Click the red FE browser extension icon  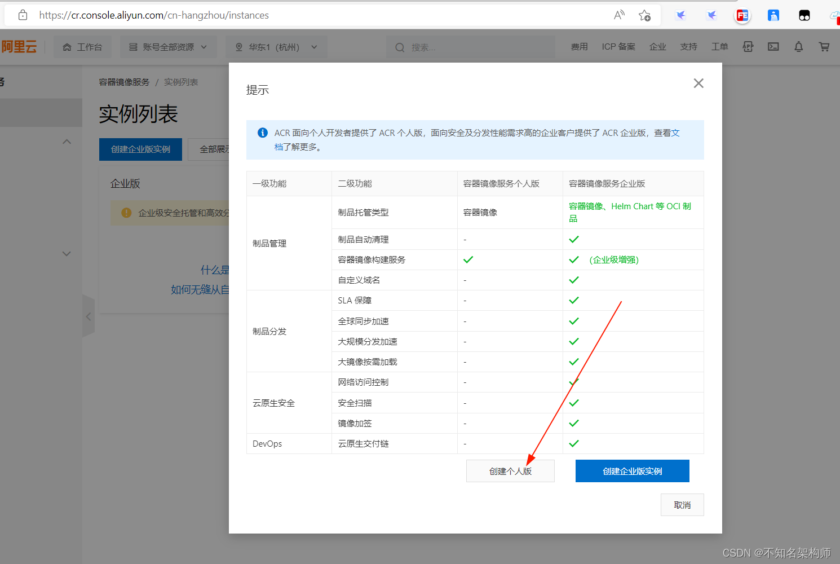pyautogui.click(x=742, y=15)
